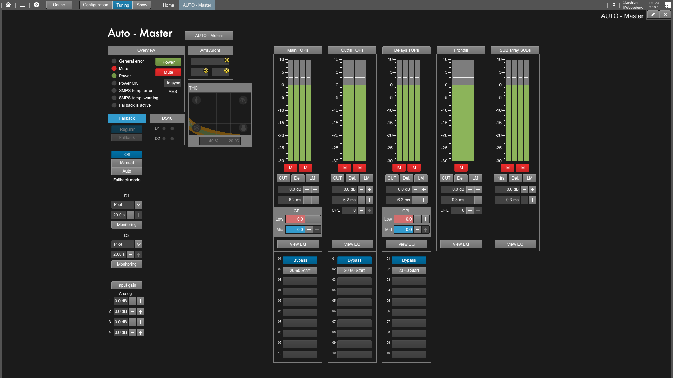
Task: Toggle the Frontfill mute M button
Action: tap(461, 168)
